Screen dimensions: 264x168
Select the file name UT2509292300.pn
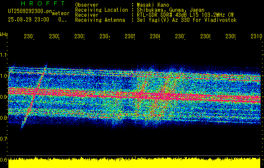click(x=30, y=11)
